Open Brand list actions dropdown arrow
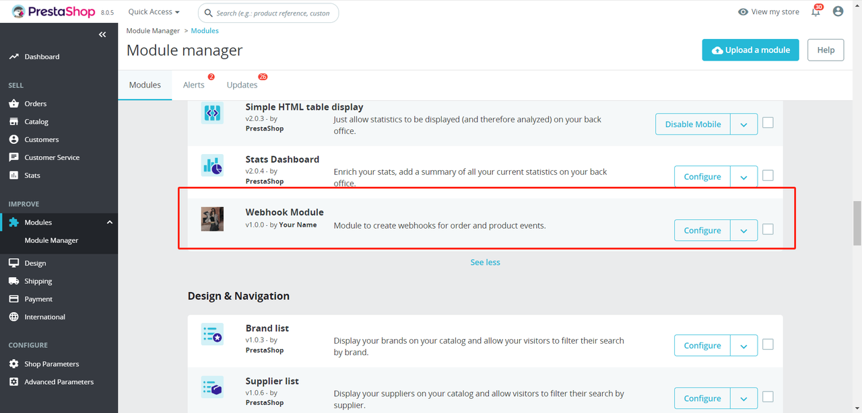 743,346
